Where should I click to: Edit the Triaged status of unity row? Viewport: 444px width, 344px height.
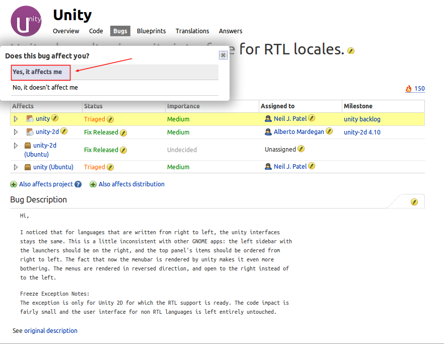[x=110, y=119]
